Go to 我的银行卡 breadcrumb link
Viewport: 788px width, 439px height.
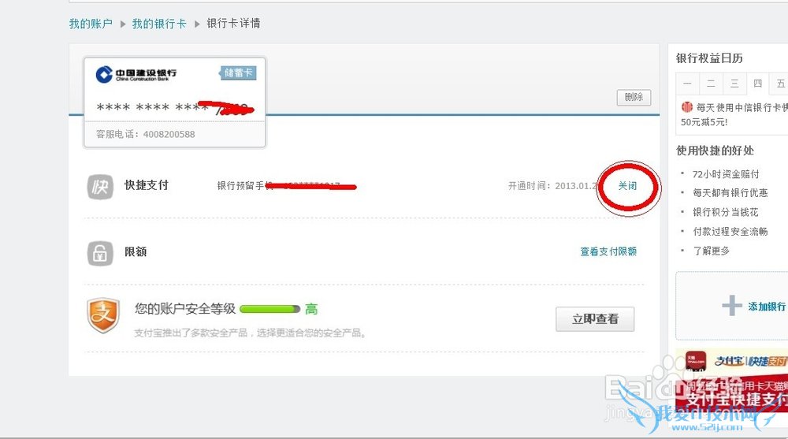(x=159, y=24)
